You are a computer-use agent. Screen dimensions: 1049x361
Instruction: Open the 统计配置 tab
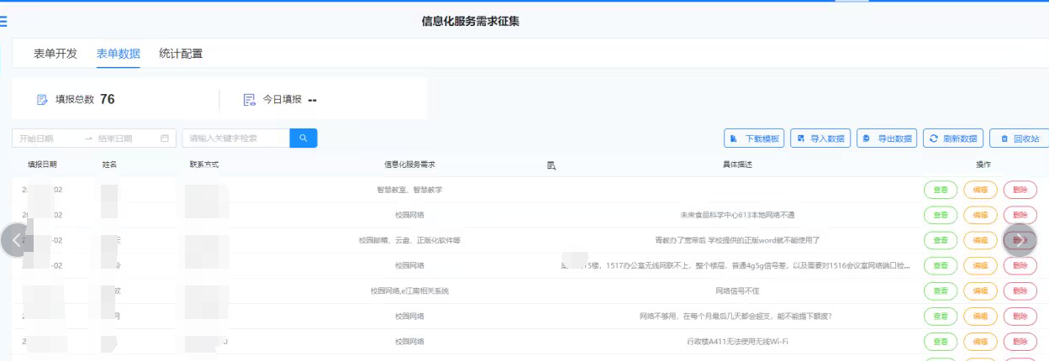(181, 54)
